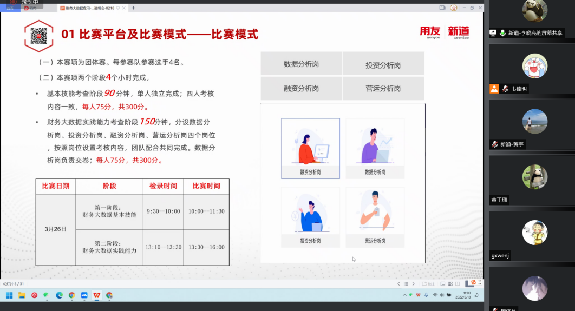Close the presentation document tab

pos(125,8)
